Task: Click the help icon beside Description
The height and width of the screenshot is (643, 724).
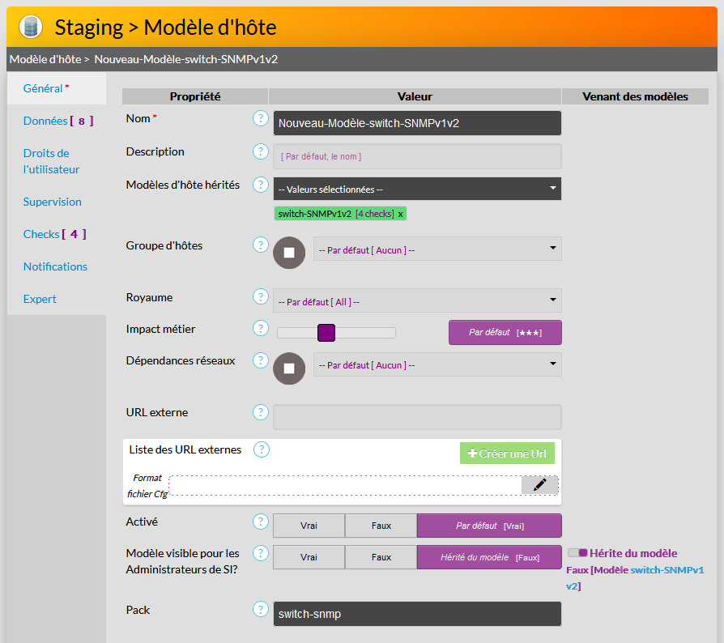Action: point(260,151)
